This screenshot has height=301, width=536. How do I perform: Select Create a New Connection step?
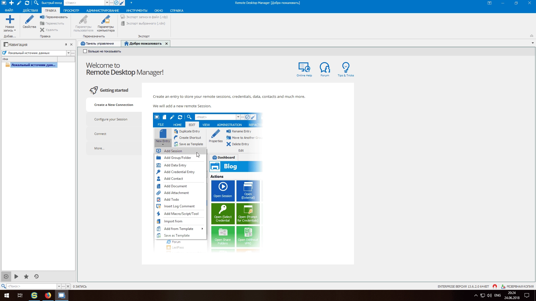(x=114, y=105)
